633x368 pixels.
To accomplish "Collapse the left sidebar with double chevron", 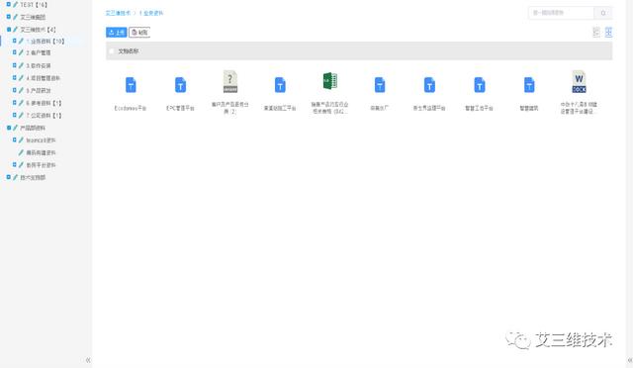I will pyautogui.click(x=88, y=360).
